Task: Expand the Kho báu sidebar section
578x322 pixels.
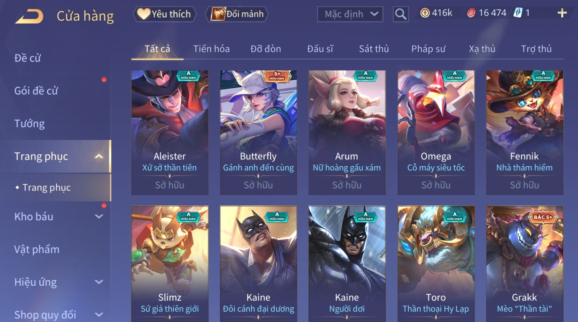Action: [x=99, y=216]
